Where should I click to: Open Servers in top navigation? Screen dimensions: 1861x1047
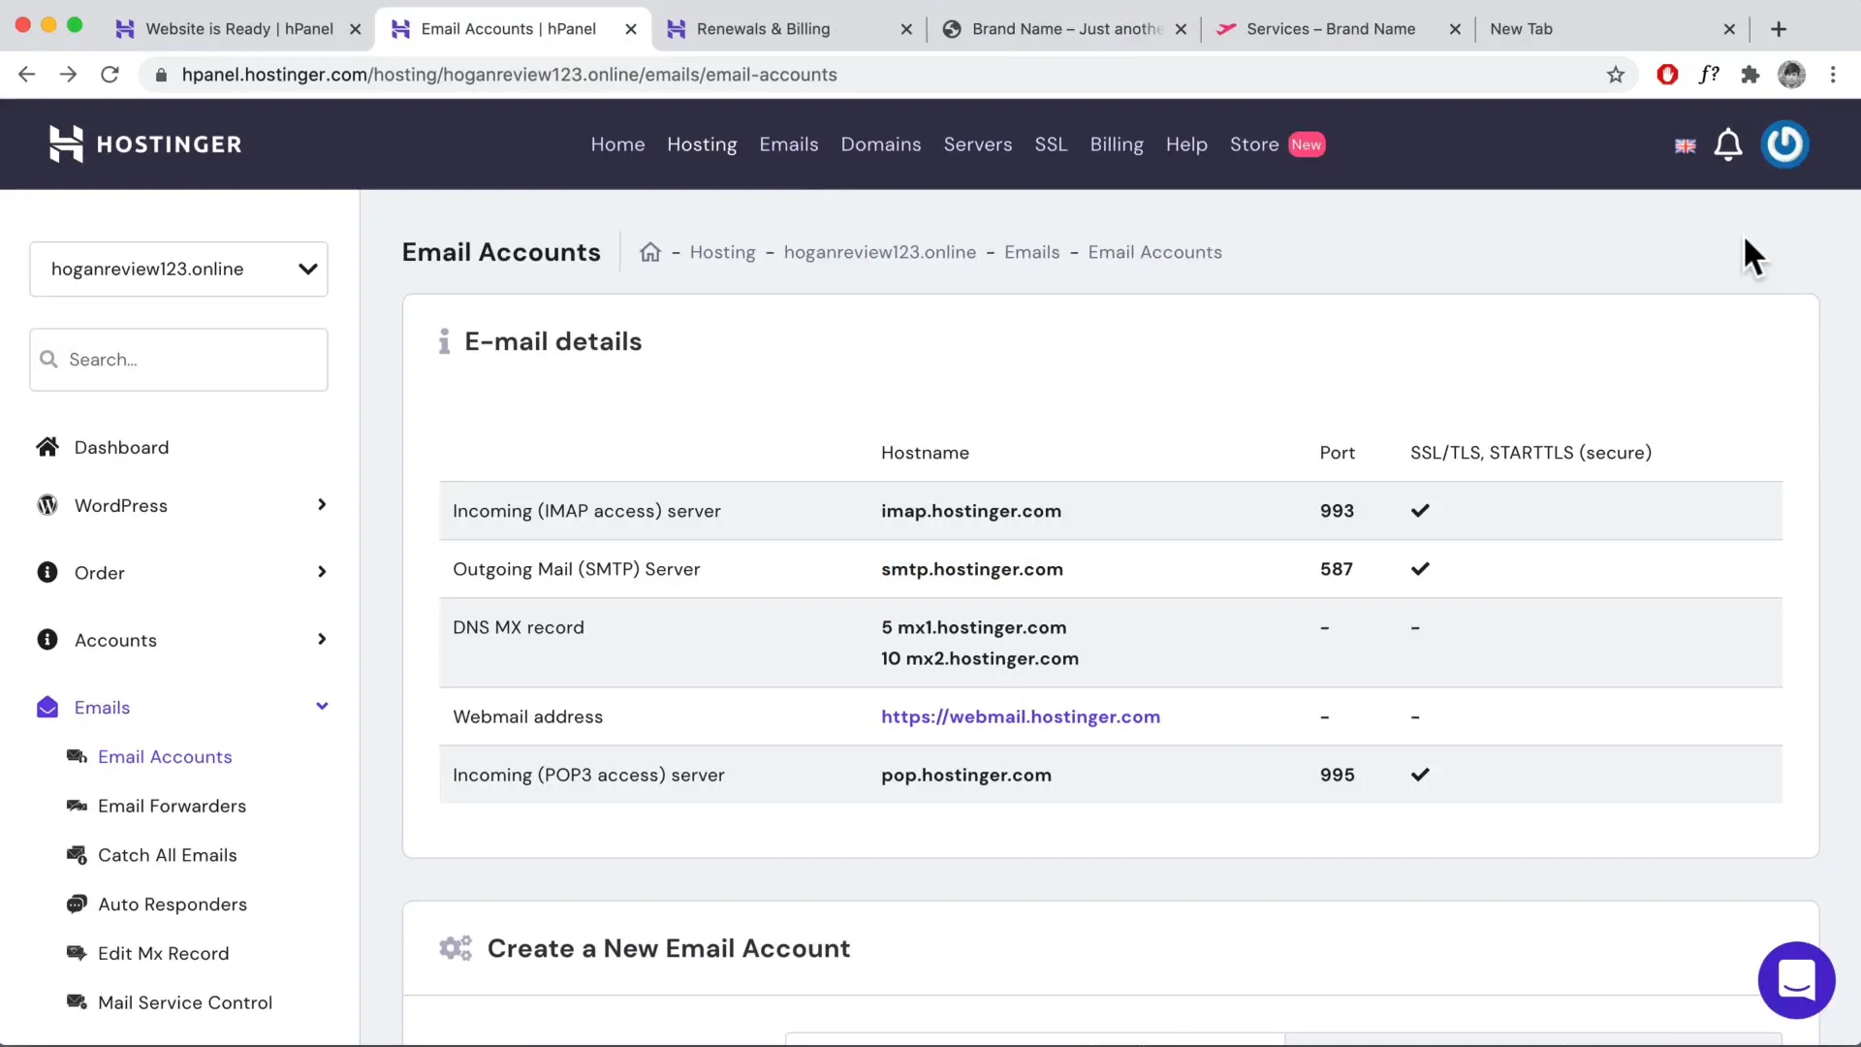pyautogui.click(x=977, y=144)
